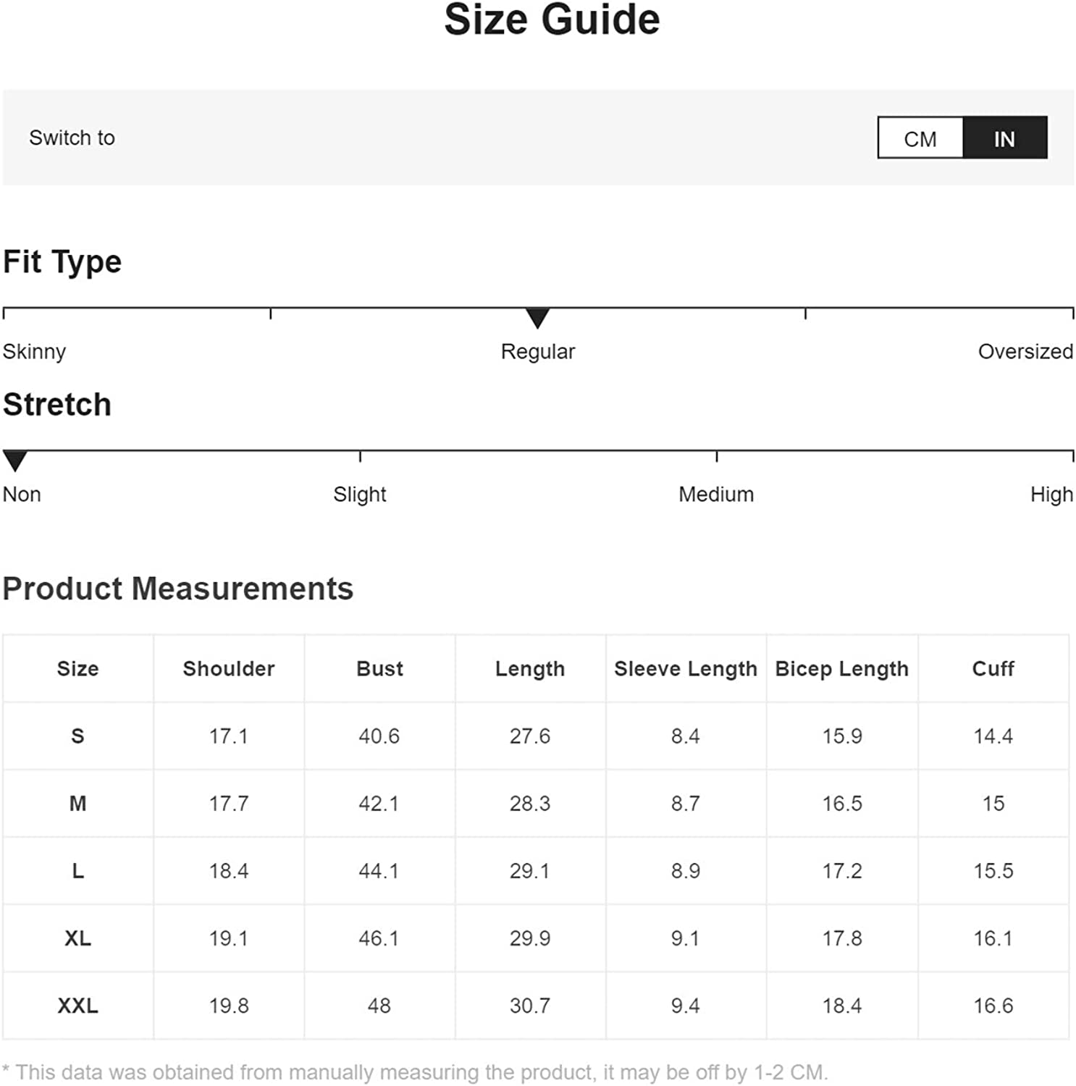Switch units to CM

coord(920,138)
